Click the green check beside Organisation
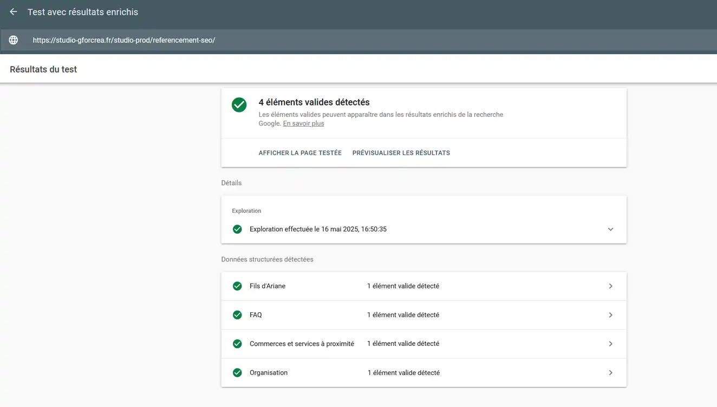Viewport: 717px width, 407px height. click(x=237, y=373)
